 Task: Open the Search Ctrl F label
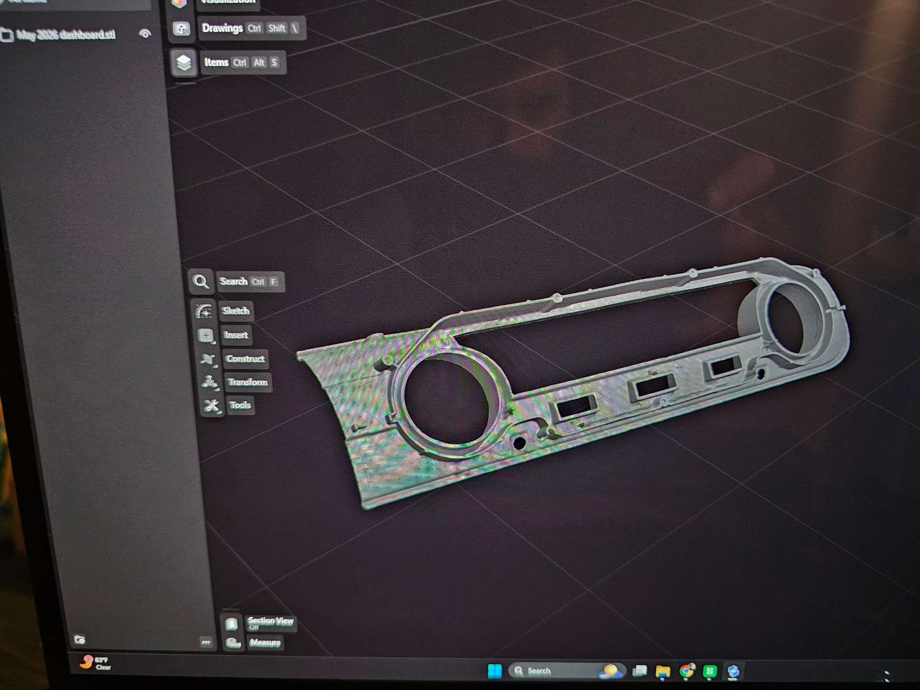point(251,282)
